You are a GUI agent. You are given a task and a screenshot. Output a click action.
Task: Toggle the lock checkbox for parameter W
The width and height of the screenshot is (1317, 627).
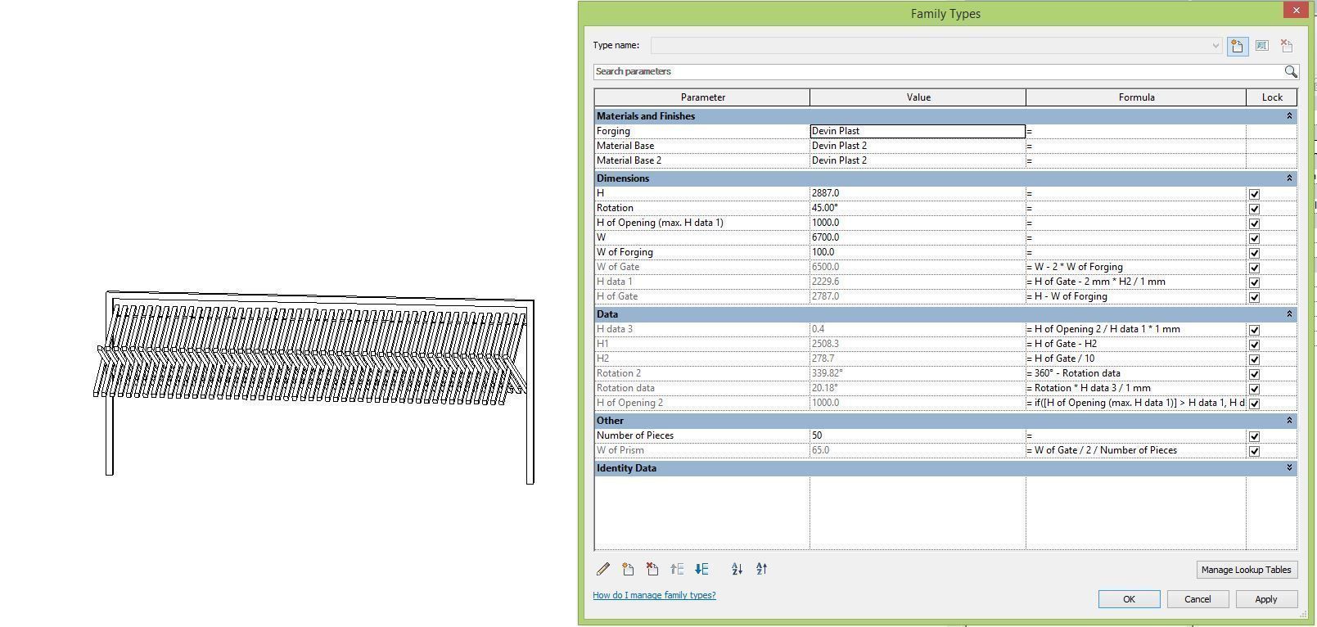pyautogui.click(x=1254, y=238)
